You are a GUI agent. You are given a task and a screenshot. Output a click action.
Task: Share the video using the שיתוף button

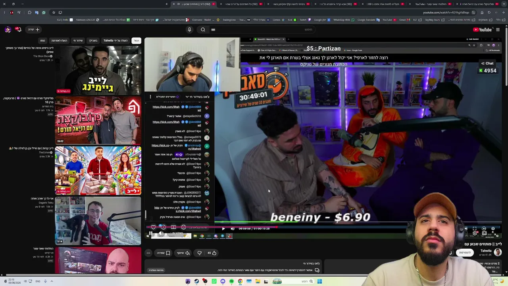(x=183, y=253)
